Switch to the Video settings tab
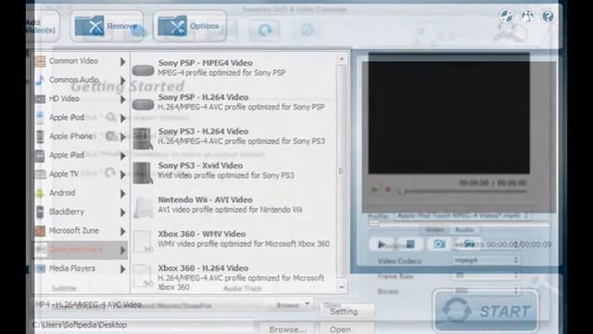The image size is (593, 334). (435, 230)
